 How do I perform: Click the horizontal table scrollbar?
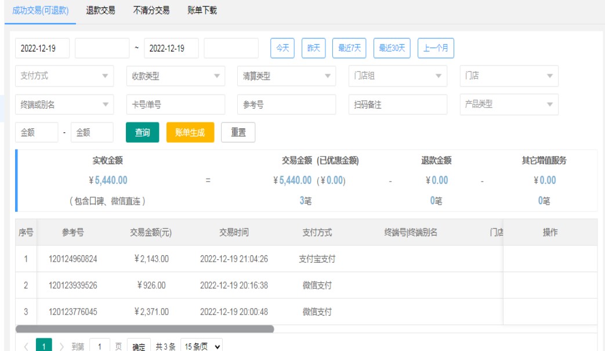[x=145, y=329]
